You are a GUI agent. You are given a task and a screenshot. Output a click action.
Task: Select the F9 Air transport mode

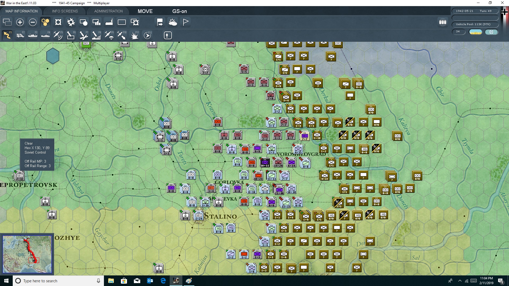[x=109, y=35]
